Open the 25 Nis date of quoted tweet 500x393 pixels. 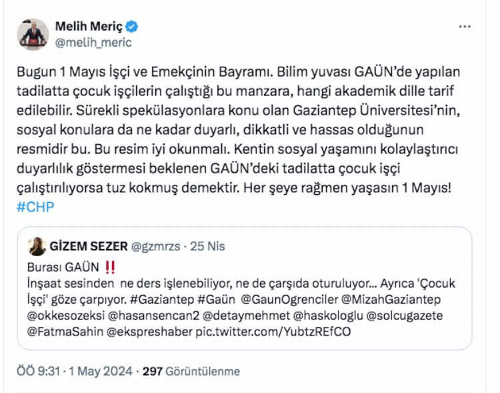tap(207, 246)
